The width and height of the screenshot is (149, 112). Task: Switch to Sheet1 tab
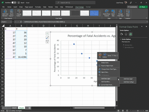pyautogui.click(x=14, y=108)
